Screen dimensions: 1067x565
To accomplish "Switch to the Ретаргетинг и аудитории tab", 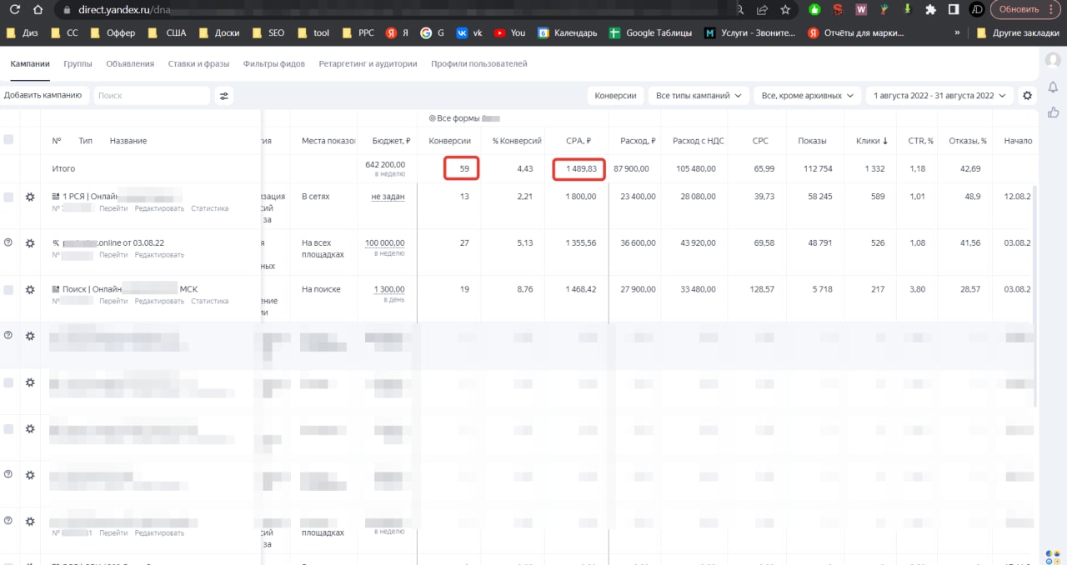I will coord(368,63).
